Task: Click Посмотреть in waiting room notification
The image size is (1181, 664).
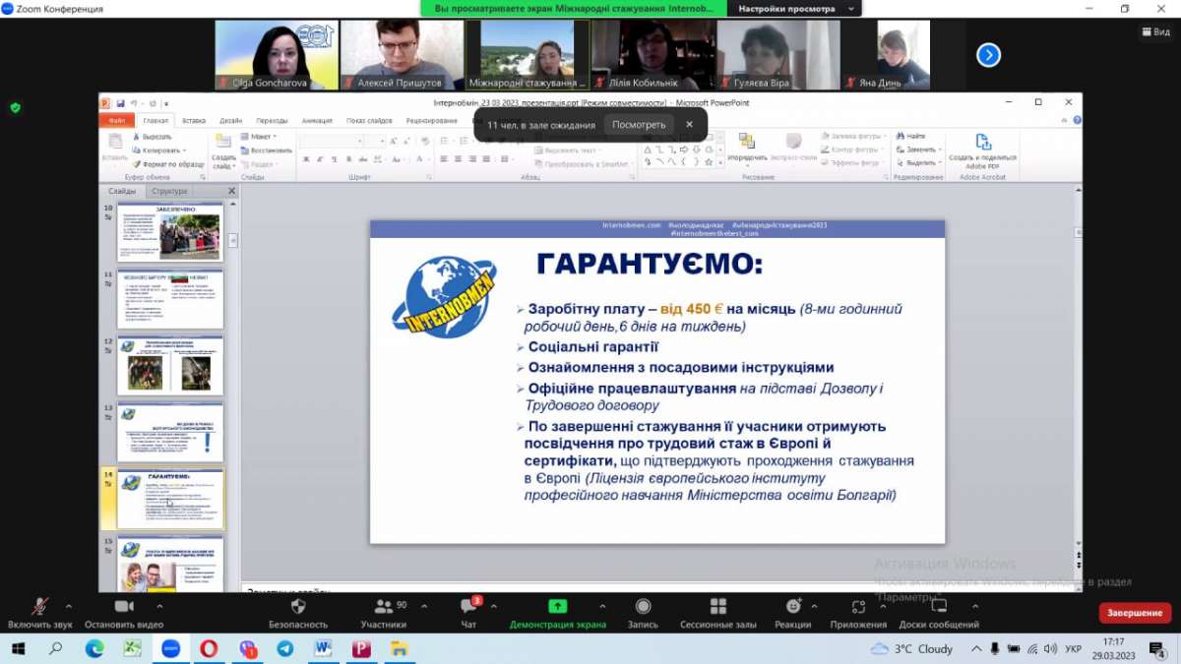Action: tap(638, 125)
